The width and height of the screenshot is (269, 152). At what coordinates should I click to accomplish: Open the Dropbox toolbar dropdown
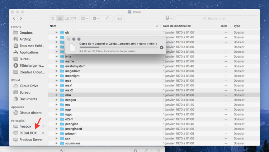pyautogui.click(x=169, y=18)
